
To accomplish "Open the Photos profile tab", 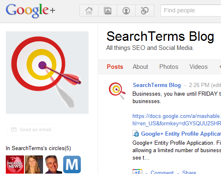I will tap(169, 67).
